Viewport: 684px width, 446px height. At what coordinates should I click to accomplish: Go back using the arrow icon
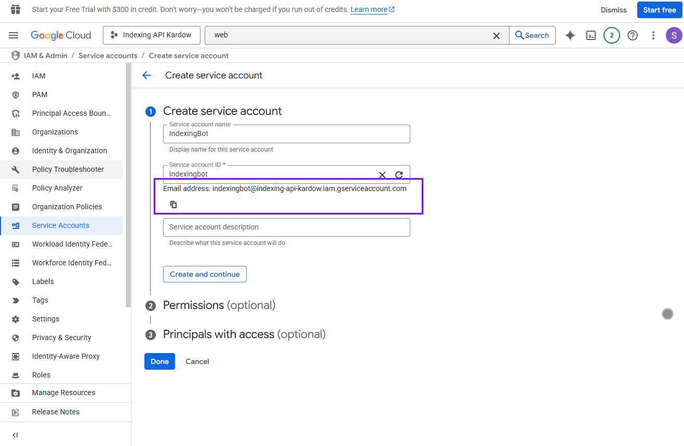(x=146, y=75)
